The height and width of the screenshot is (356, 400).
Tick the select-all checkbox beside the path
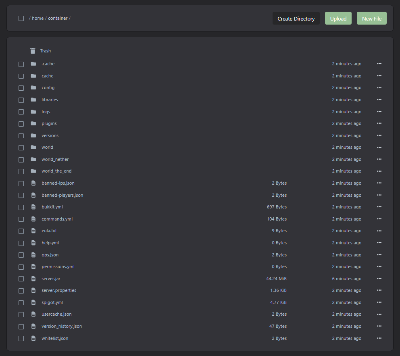pyautogui.click(x=21, y=18)
